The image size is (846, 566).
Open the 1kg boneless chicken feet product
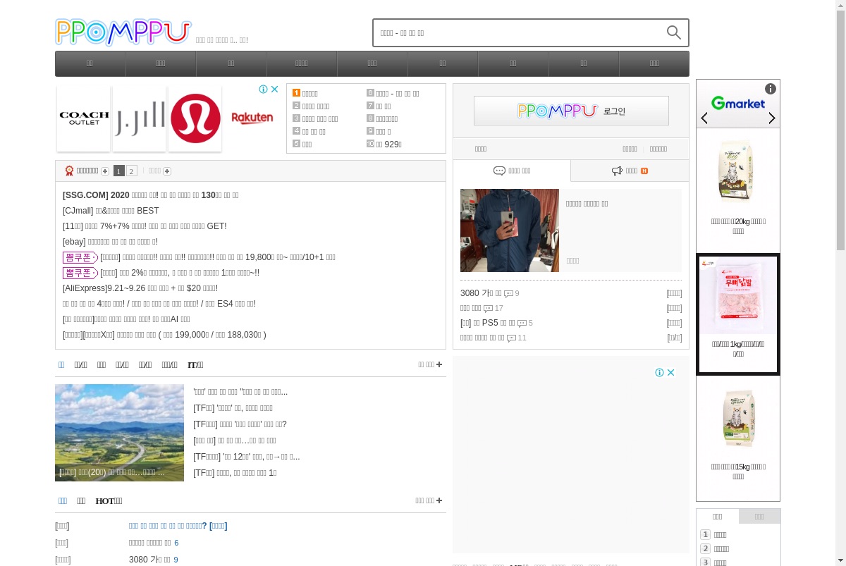click(738, 314)
